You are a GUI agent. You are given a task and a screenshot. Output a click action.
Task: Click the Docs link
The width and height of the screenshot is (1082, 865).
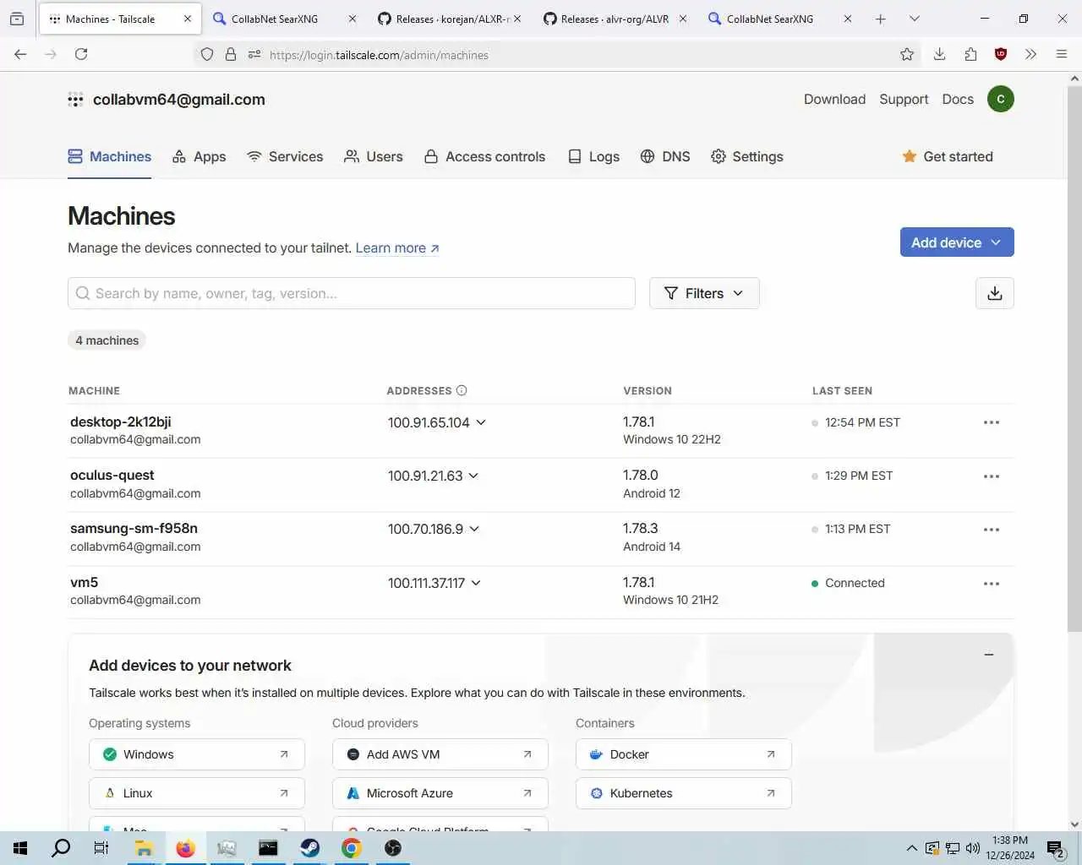958,99
